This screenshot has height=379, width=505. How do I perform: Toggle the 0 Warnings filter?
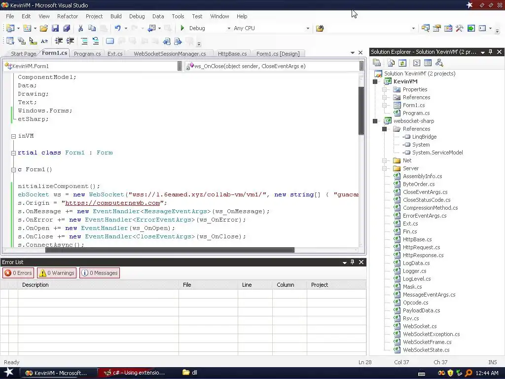pos(57,273)
